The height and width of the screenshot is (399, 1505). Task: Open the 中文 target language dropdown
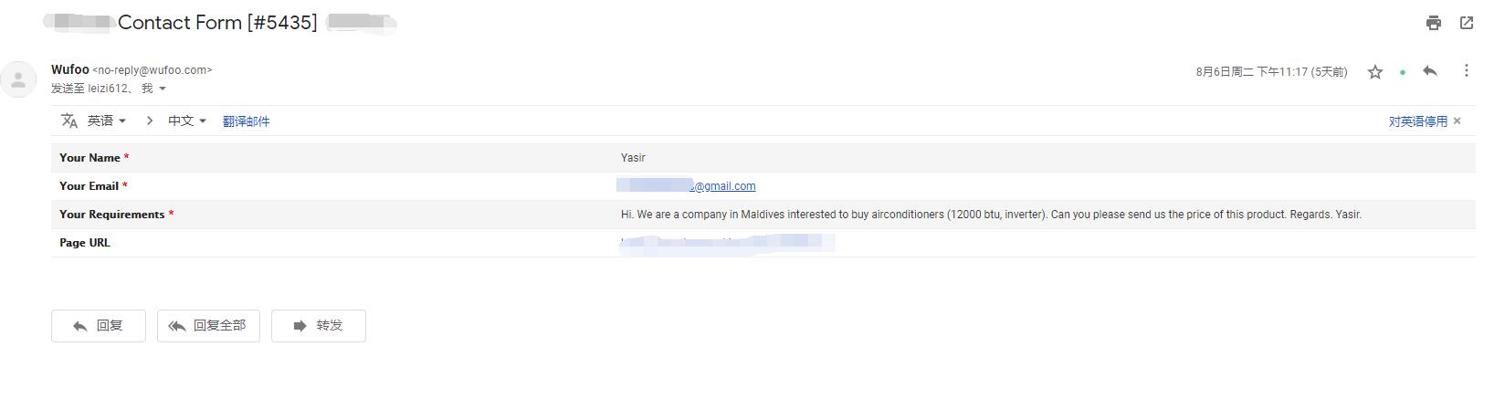tap(187, 121)
